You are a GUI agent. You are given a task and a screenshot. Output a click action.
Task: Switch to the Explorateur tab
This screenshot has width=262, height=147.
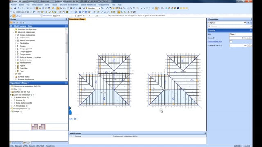pyautogui.click(x=16, y=143)
